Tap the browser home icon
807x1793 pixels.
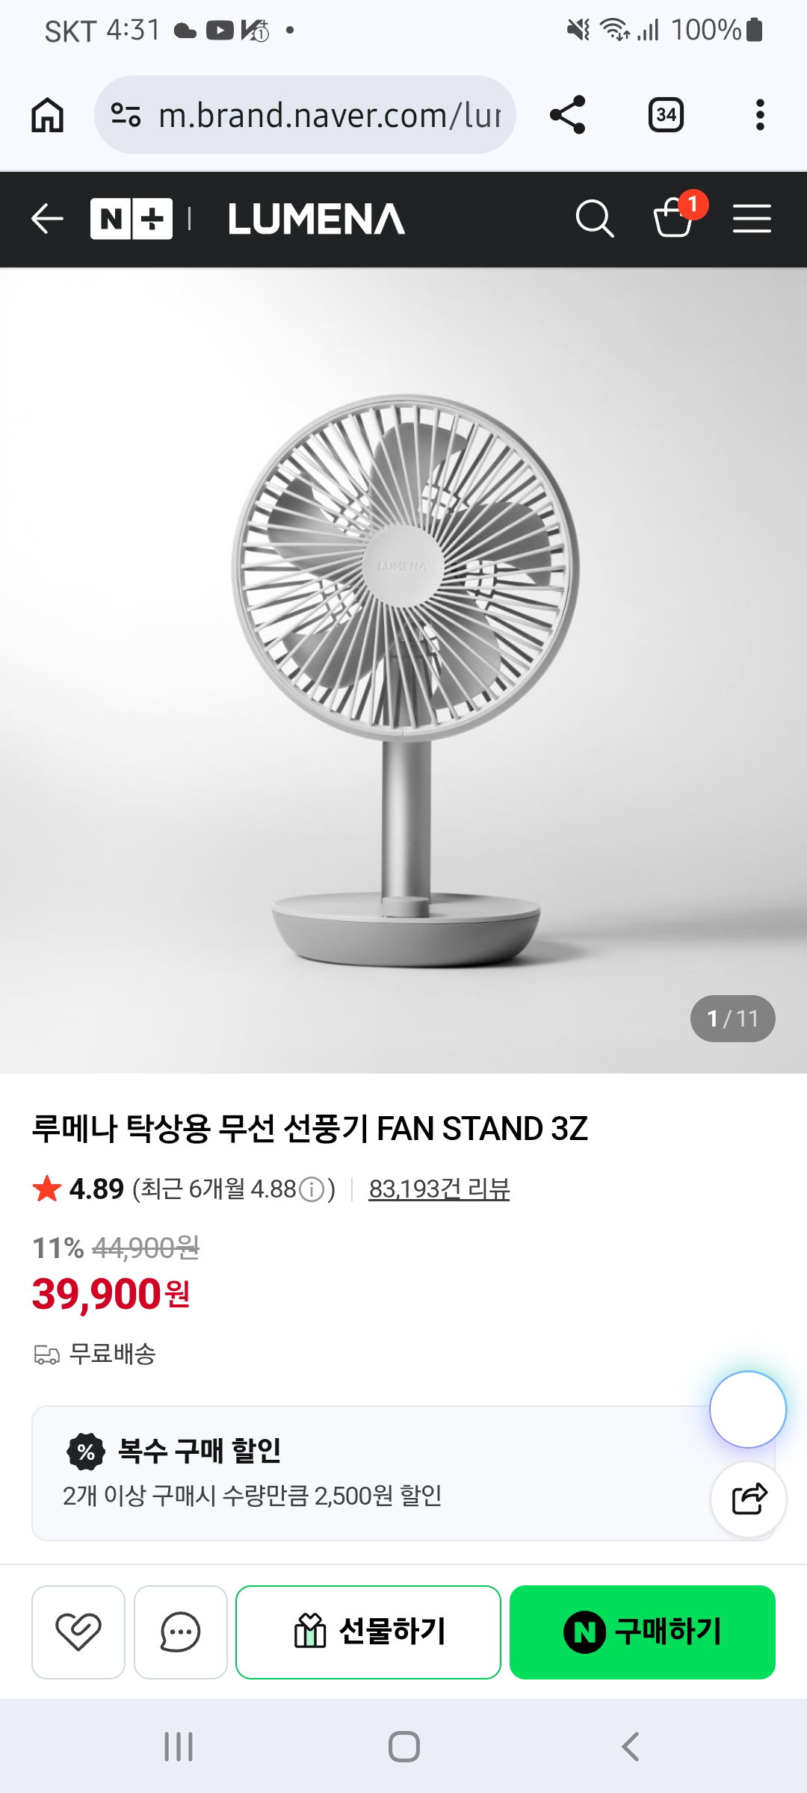pos(47,115)
